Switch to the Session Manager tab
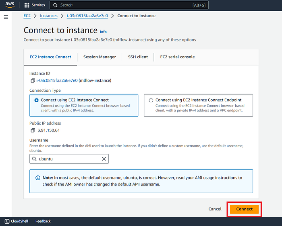The image size is (282, 226). pyautogui.click(x=100, y=57)
